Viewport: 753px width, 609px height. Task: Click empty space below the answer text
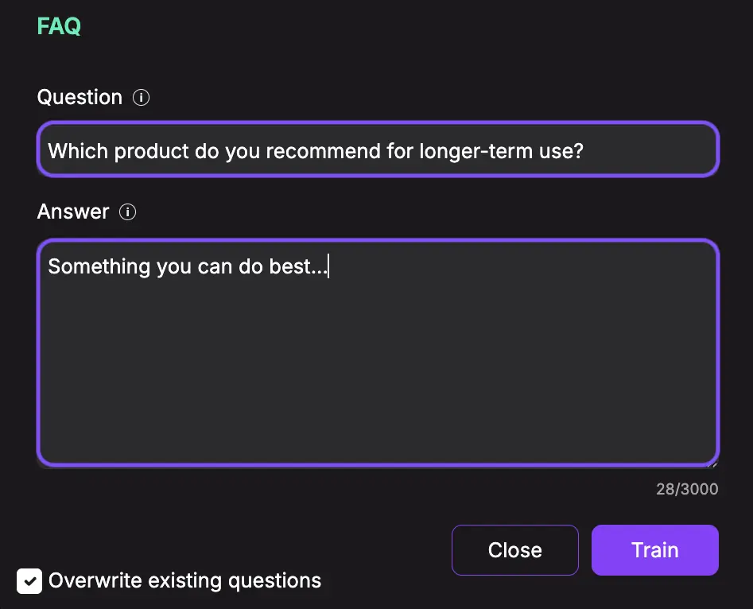pyautogui.click(x=378, y=374)
